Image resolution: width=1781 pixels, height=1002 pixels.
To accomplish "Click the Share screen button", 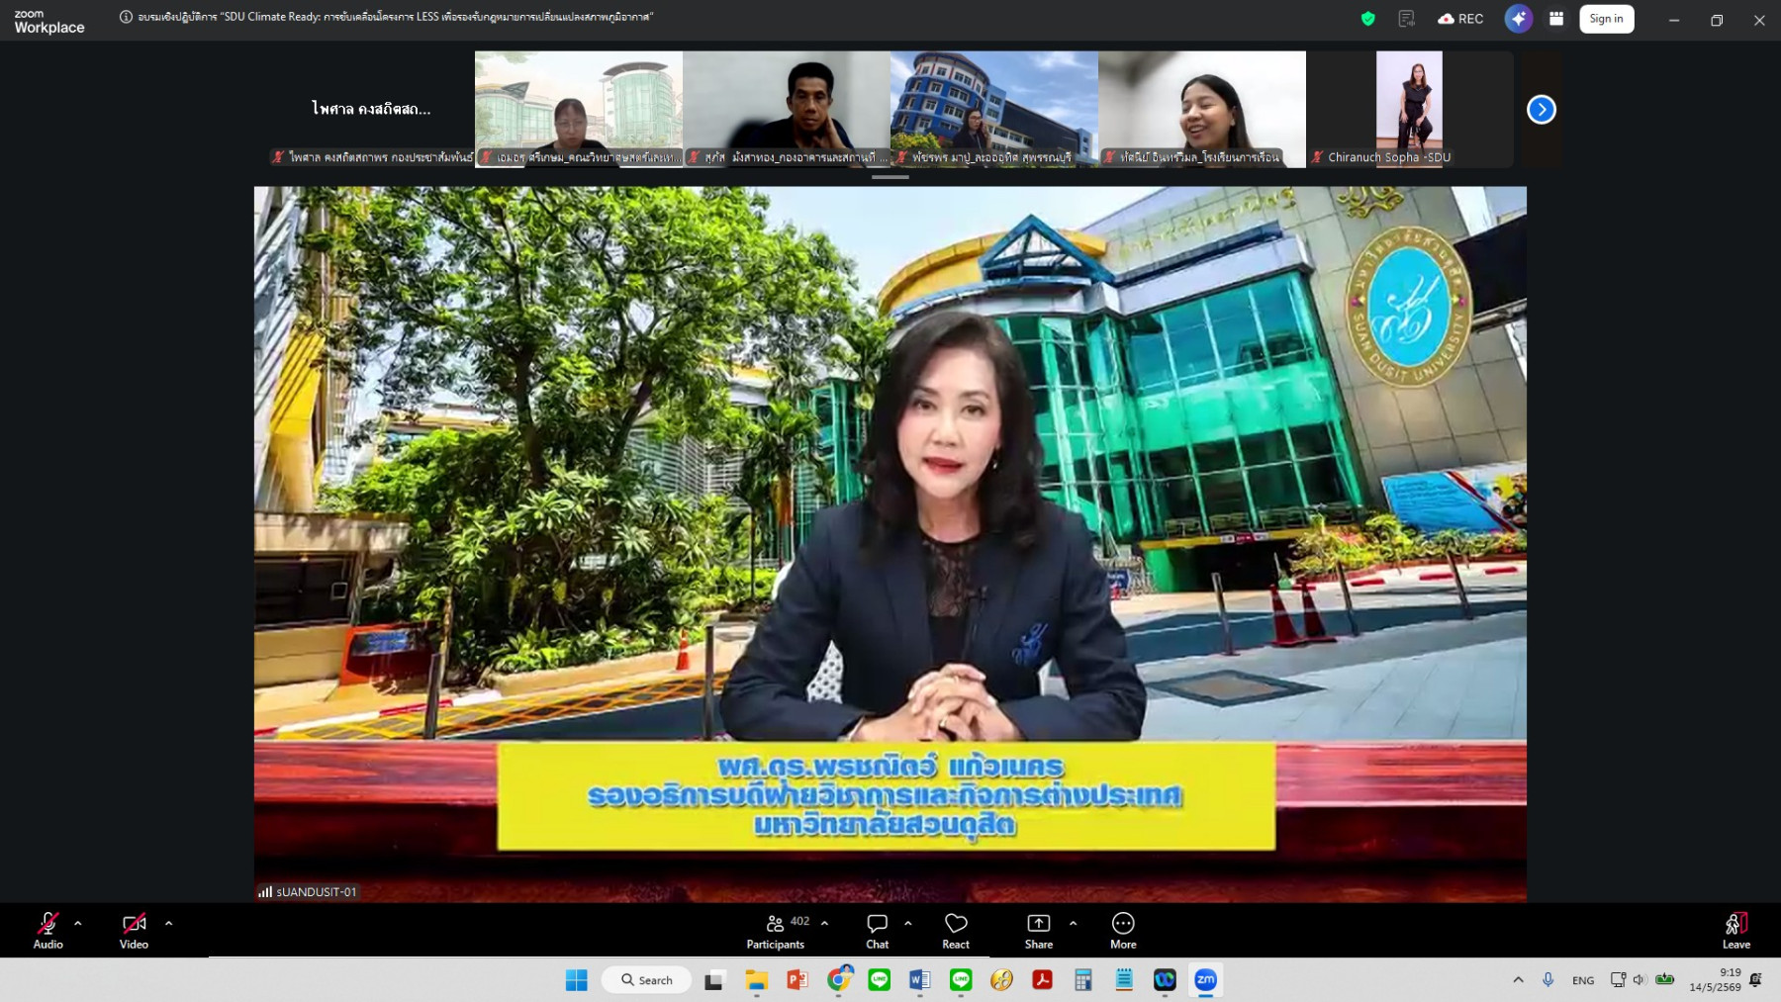I will [x=1039, y=930].
